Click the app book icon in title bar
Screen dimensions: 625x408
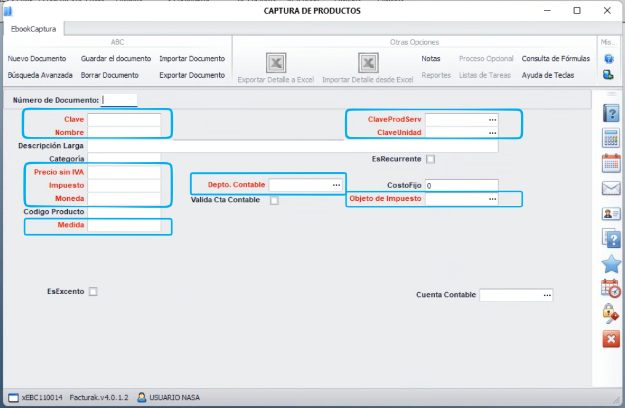coord(9,11)
